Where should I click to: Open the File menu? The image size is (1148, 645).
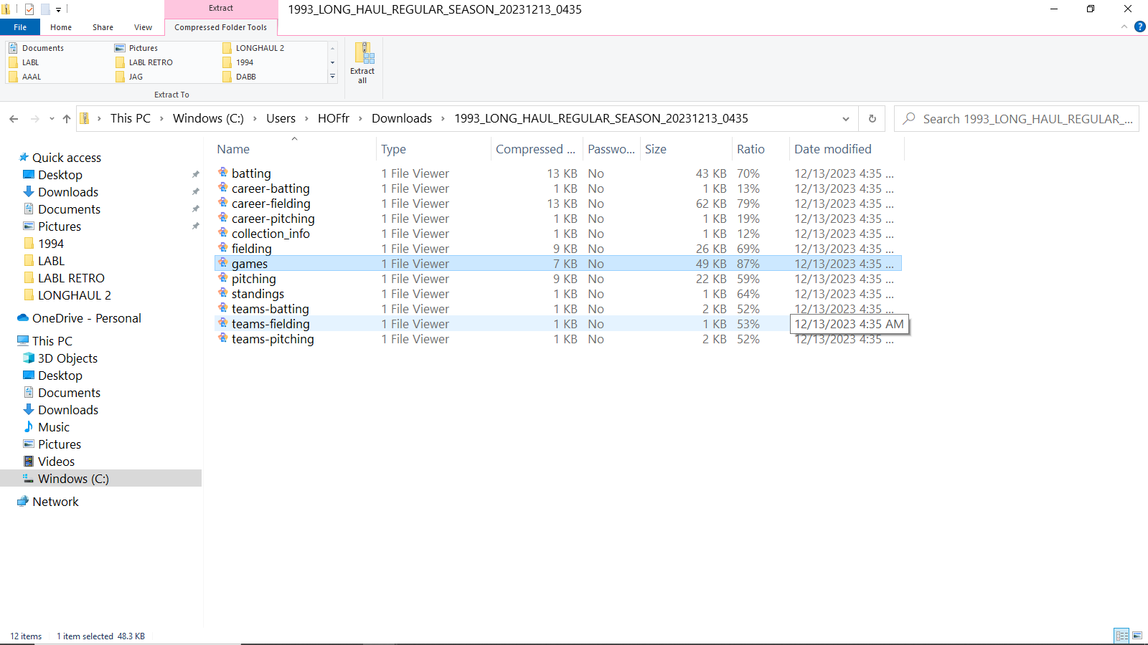coord(20,27)
